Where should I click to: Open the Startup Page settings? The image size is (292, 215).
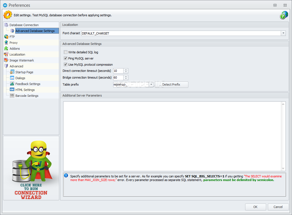24,72
